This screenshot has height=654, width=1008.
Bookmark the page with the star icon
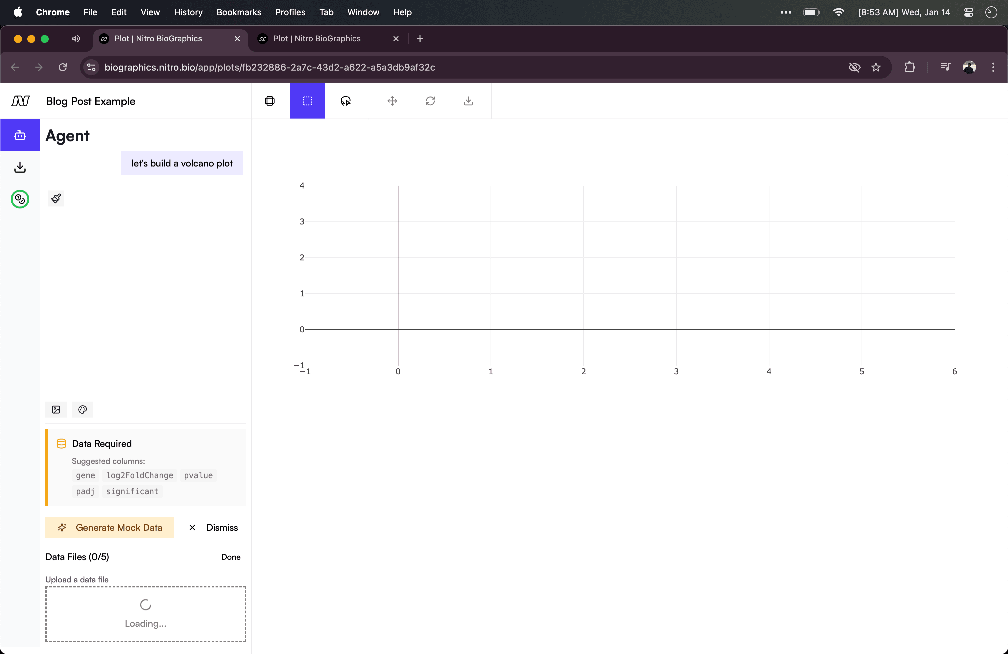click(x=876, y=67)
